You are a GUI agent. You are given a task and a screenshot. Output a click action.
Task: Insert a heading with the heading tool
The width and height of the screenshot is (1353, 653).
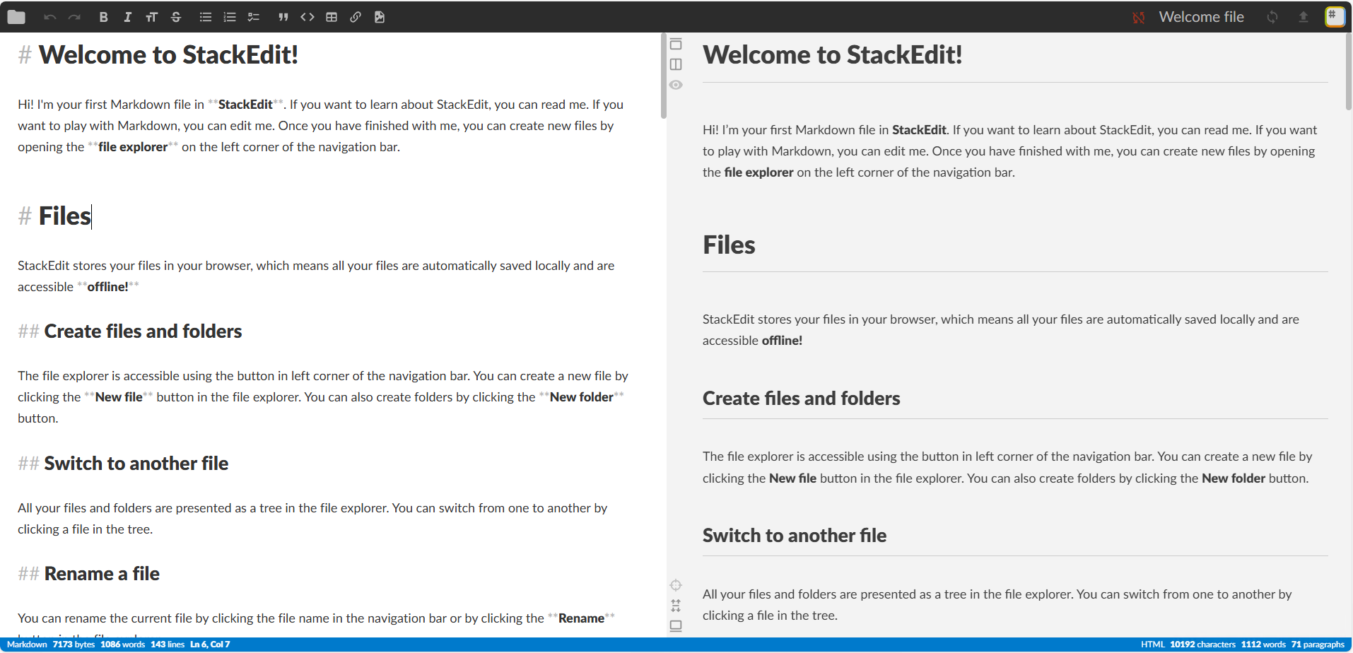151,17
